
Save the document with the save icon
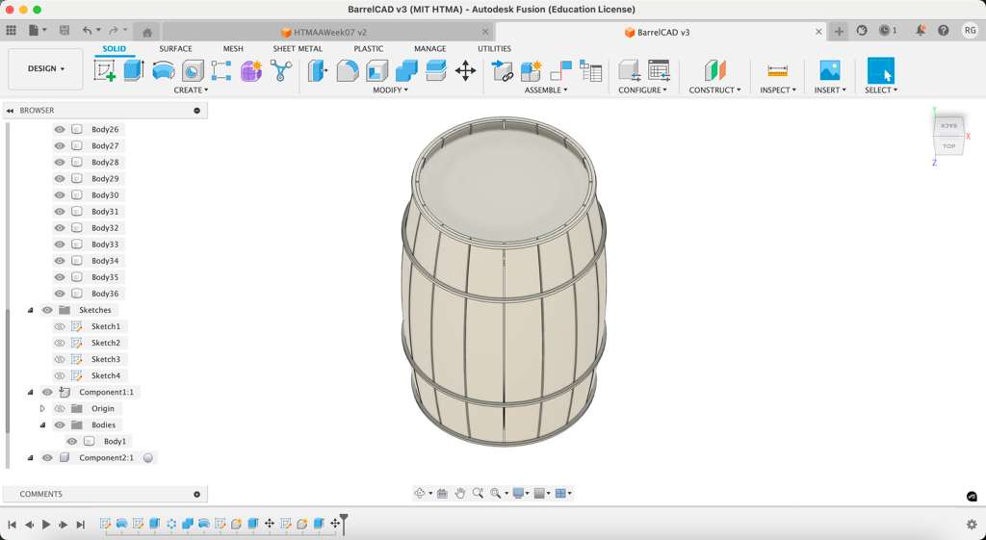[65, 30]
